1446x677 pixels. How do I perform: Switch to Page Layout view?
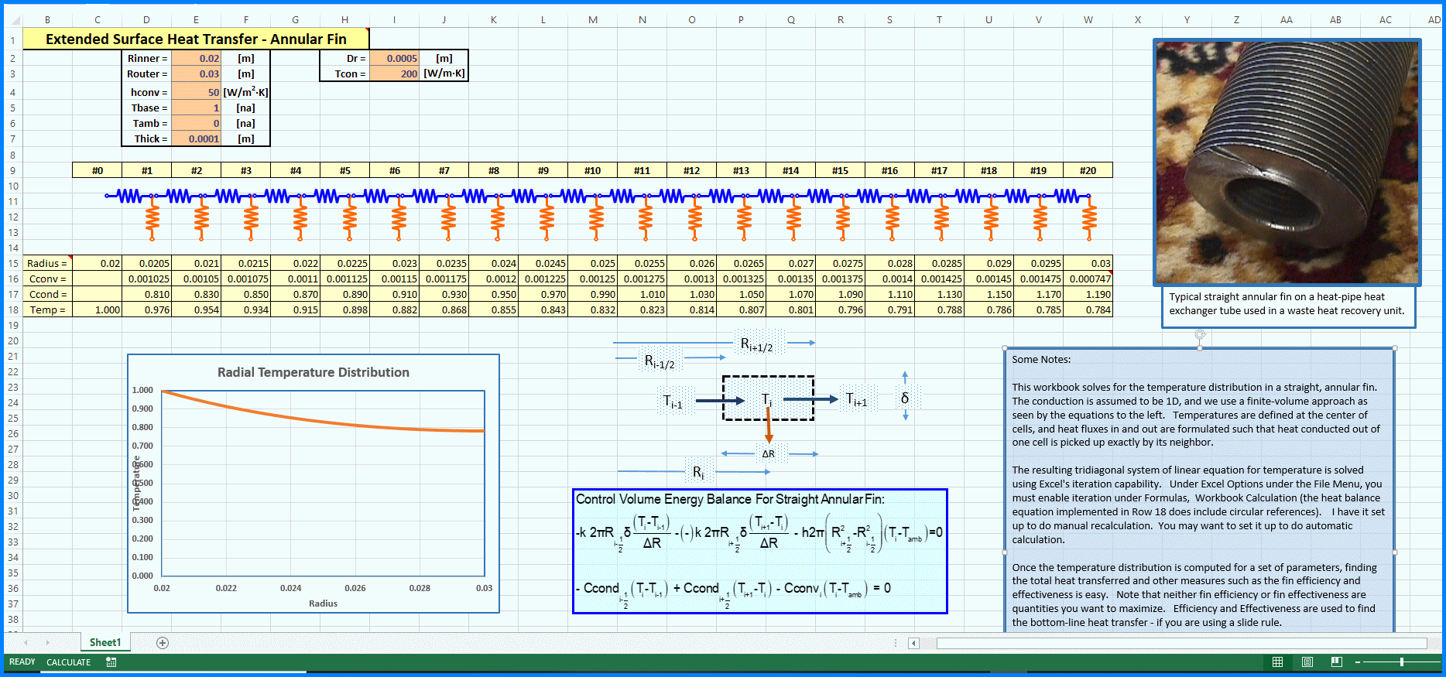[x=1307, y=662]
